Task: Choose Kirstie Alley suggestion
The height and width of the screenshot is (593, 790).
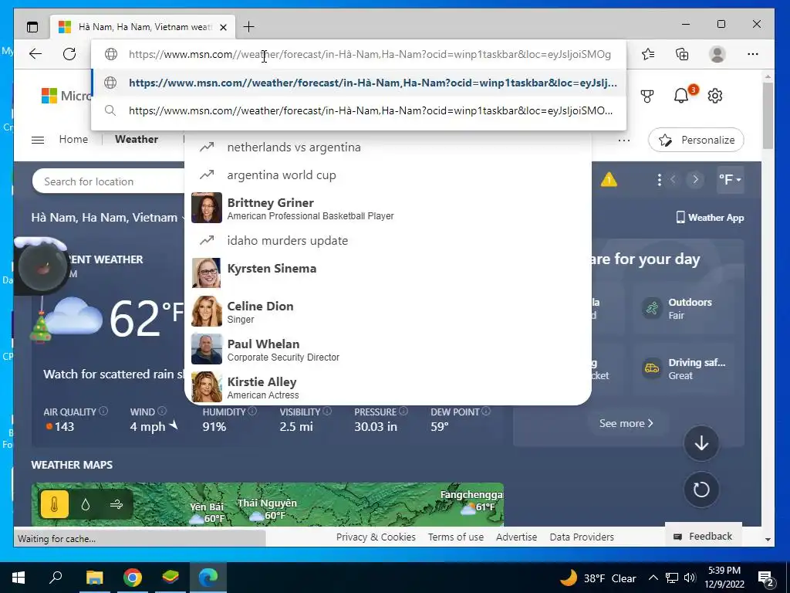Action: pyautogui.click(x=388, y=387)
